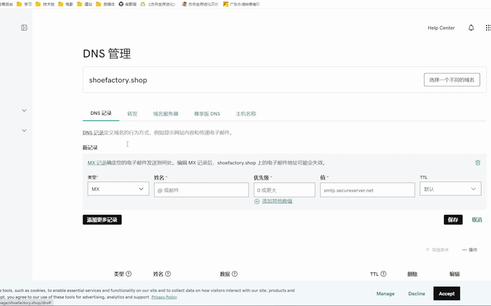Screen dimensions: 491x306
Task: Open the DNS 记录 definition link
Action: [x=93, y=133]
